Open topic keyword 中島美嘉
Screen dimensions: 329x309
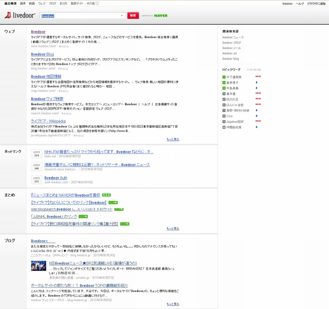point(232,88)
